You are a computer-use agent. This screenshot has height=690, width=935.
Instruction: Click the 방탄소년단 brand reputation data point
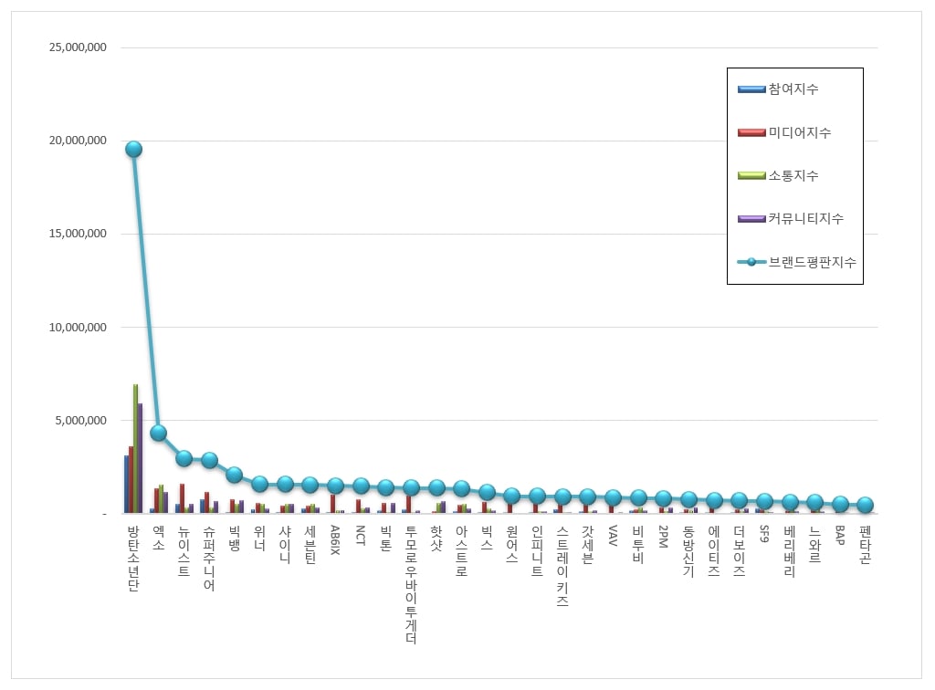pos(133,150)
